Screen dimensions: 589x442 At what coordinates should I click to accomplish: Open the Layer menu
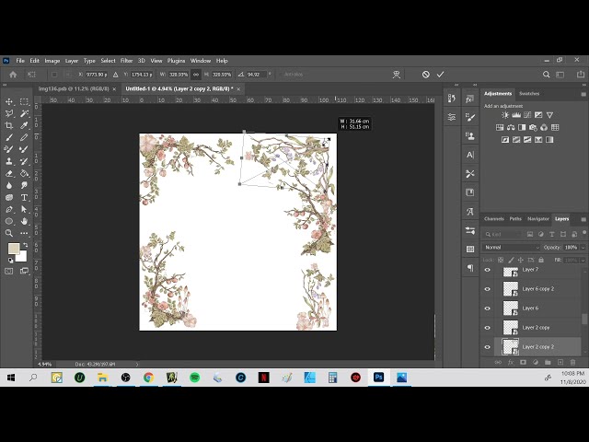[72, 61]
